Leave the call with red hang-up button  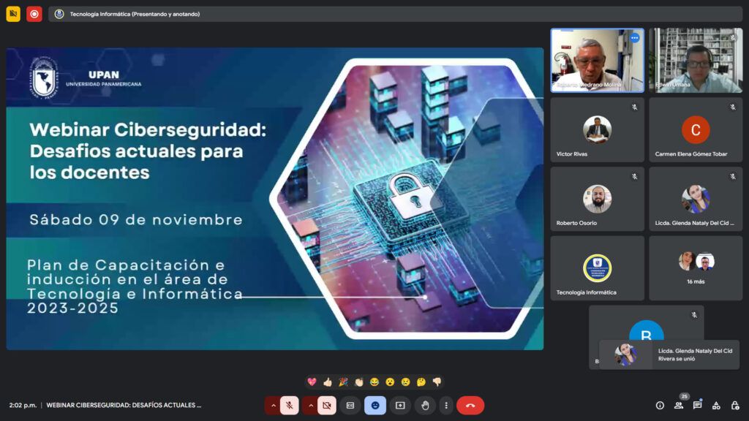pyautogui.click(x=470, y=405)
